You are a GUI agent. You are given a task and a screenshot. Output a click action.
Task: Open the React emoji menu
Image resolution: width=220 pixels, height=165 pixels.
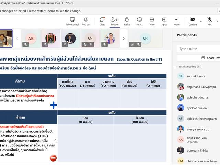tap(140, 21)
